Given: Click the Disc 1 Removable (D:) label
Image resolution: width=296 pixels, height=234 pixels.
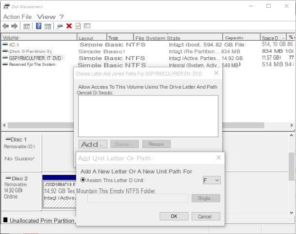Looking at the screenshot, I should (19, 146).
